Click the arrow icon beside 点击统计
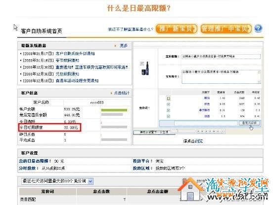 pyautogui.click(x=111, y=93)
